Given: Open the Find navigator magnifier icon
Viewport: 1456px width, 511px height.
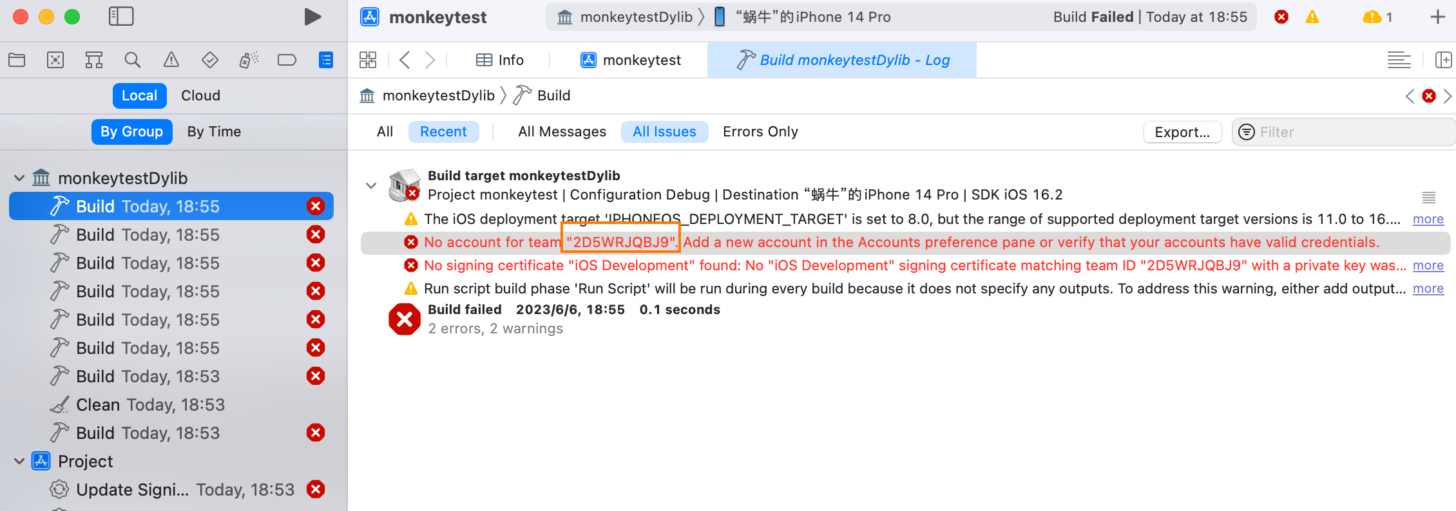Looking at the screenshot, I should pos(133,60).
